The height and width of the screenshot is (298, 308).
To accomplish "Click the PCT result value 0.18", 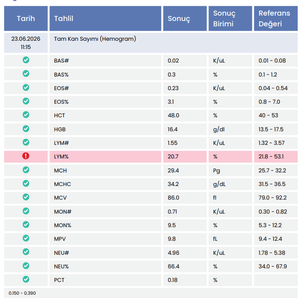I will tap(173, 280).
